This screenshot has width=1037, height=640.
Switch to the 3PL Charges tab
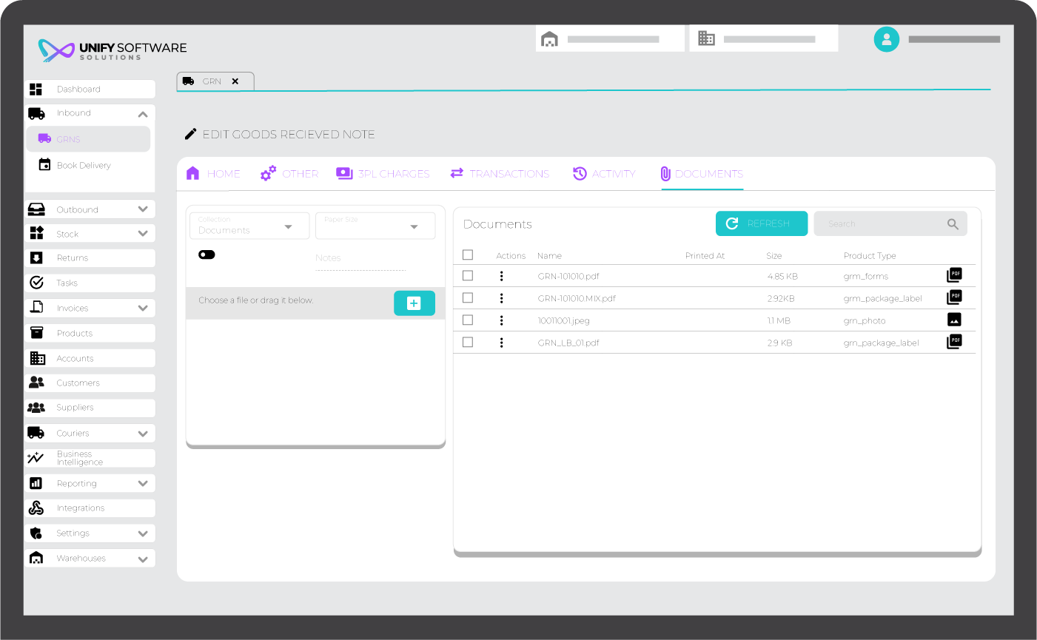[383, 174]
